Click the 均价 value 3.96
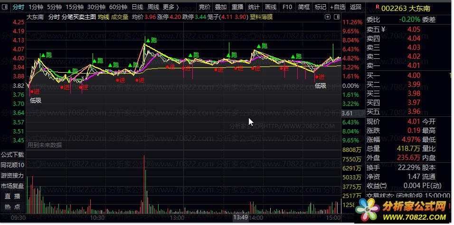Screen dimensions: 454x225 click(x=150, y=17)
